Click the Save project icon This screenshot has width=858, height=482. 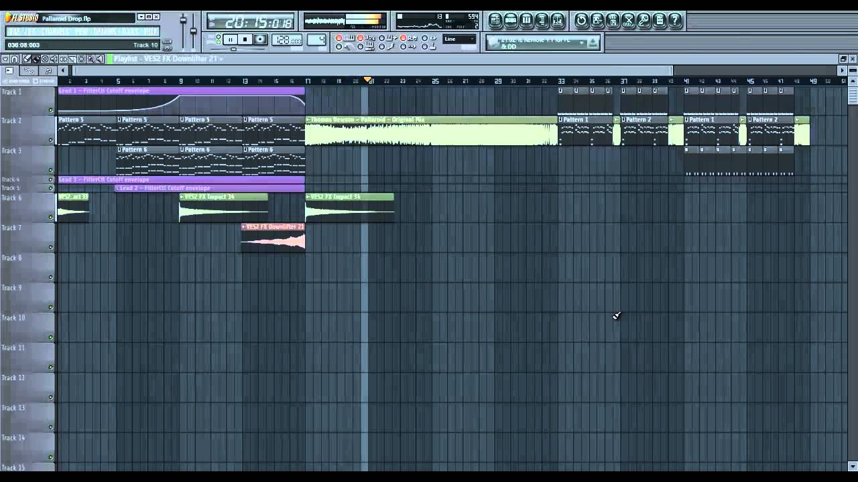[x=597, y=20]
